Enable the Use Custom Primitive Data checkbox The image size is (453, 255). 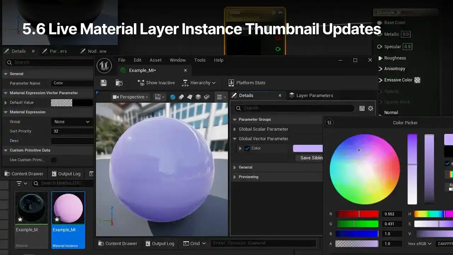[x=54, y=160]
